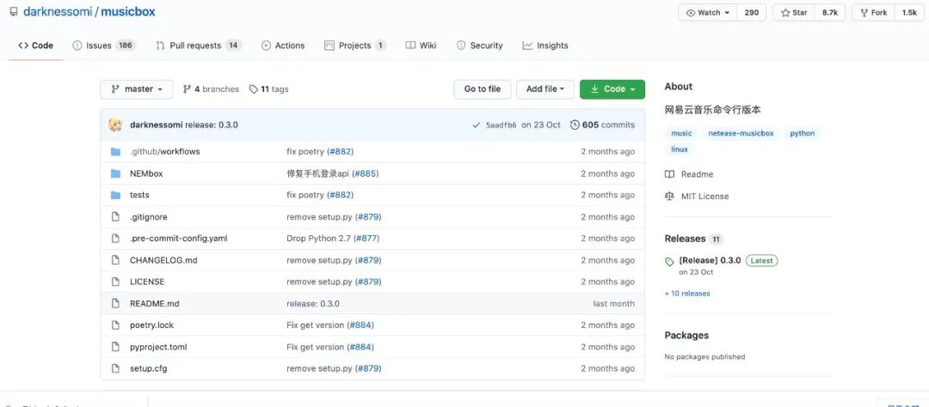Open the release: 0.3.0 latest commit message
Screen dimensions: 929x407
212,125
